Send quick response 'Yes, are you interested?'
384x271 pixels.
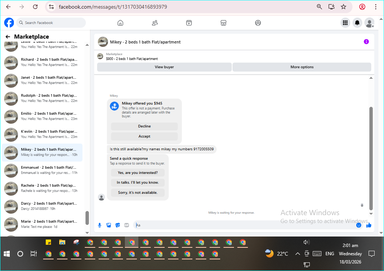(x=138, y=172)
